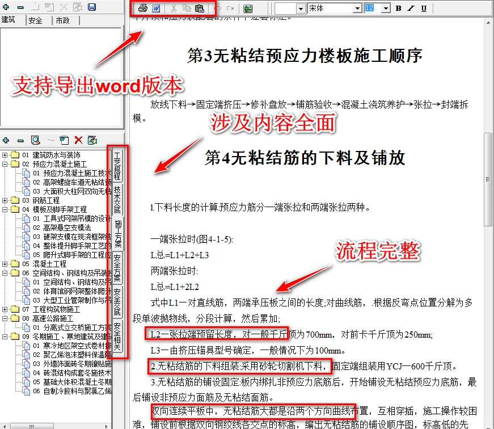The width and height of the screenshot is (494, 429).
Task: Toggle bold formatting with the B button
Action: 399,7
